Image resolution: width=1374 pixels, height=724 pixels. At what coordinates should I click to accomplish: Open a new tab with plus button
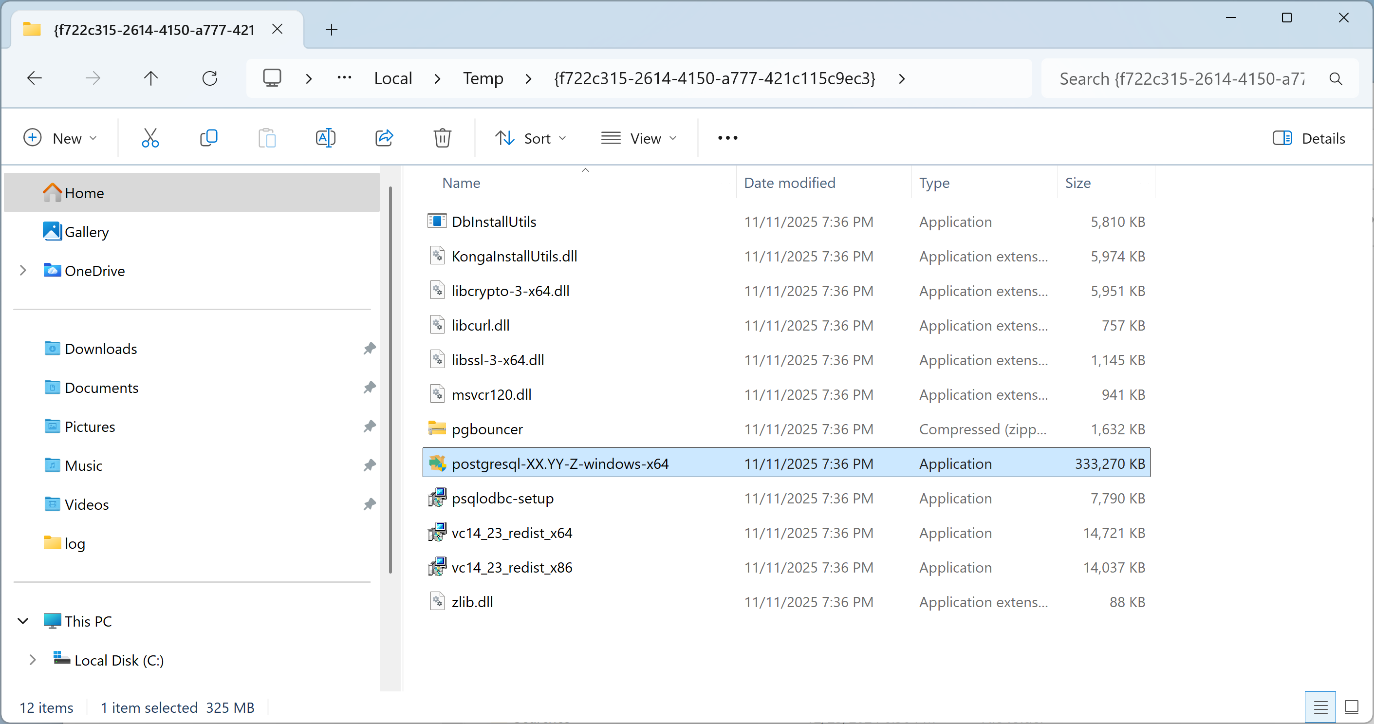click(331, 30)
